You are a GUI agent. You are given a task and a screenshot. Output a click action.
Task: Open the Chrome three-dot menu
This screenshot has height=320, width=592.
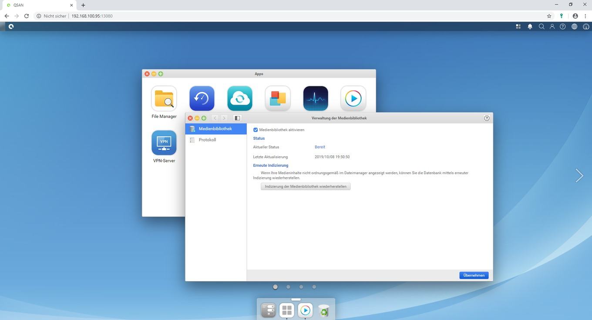point(585,16)
